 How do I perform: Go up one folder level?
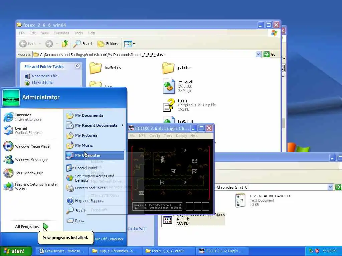[x=65, y=44]
